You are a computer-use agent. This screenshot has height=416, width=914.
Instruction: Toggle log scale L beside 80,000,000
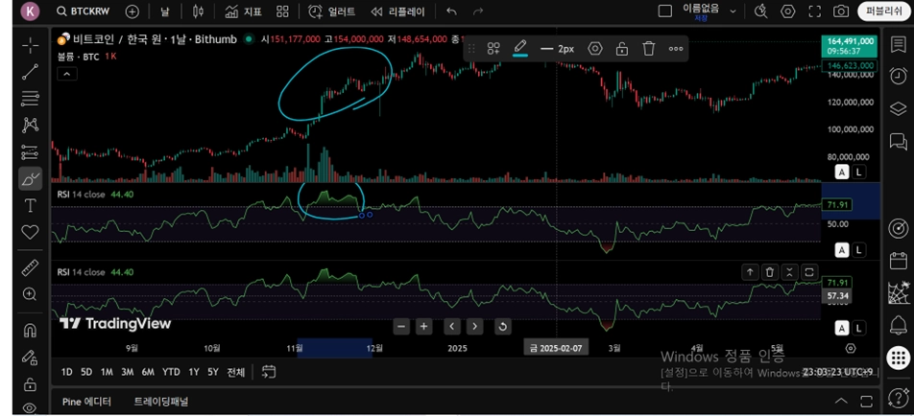pyautogui.click(x=860, y=172)
